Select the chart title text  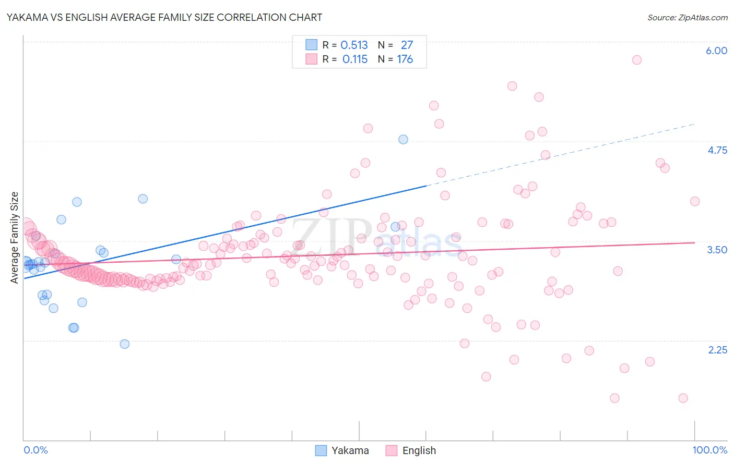tap(164, 17)
